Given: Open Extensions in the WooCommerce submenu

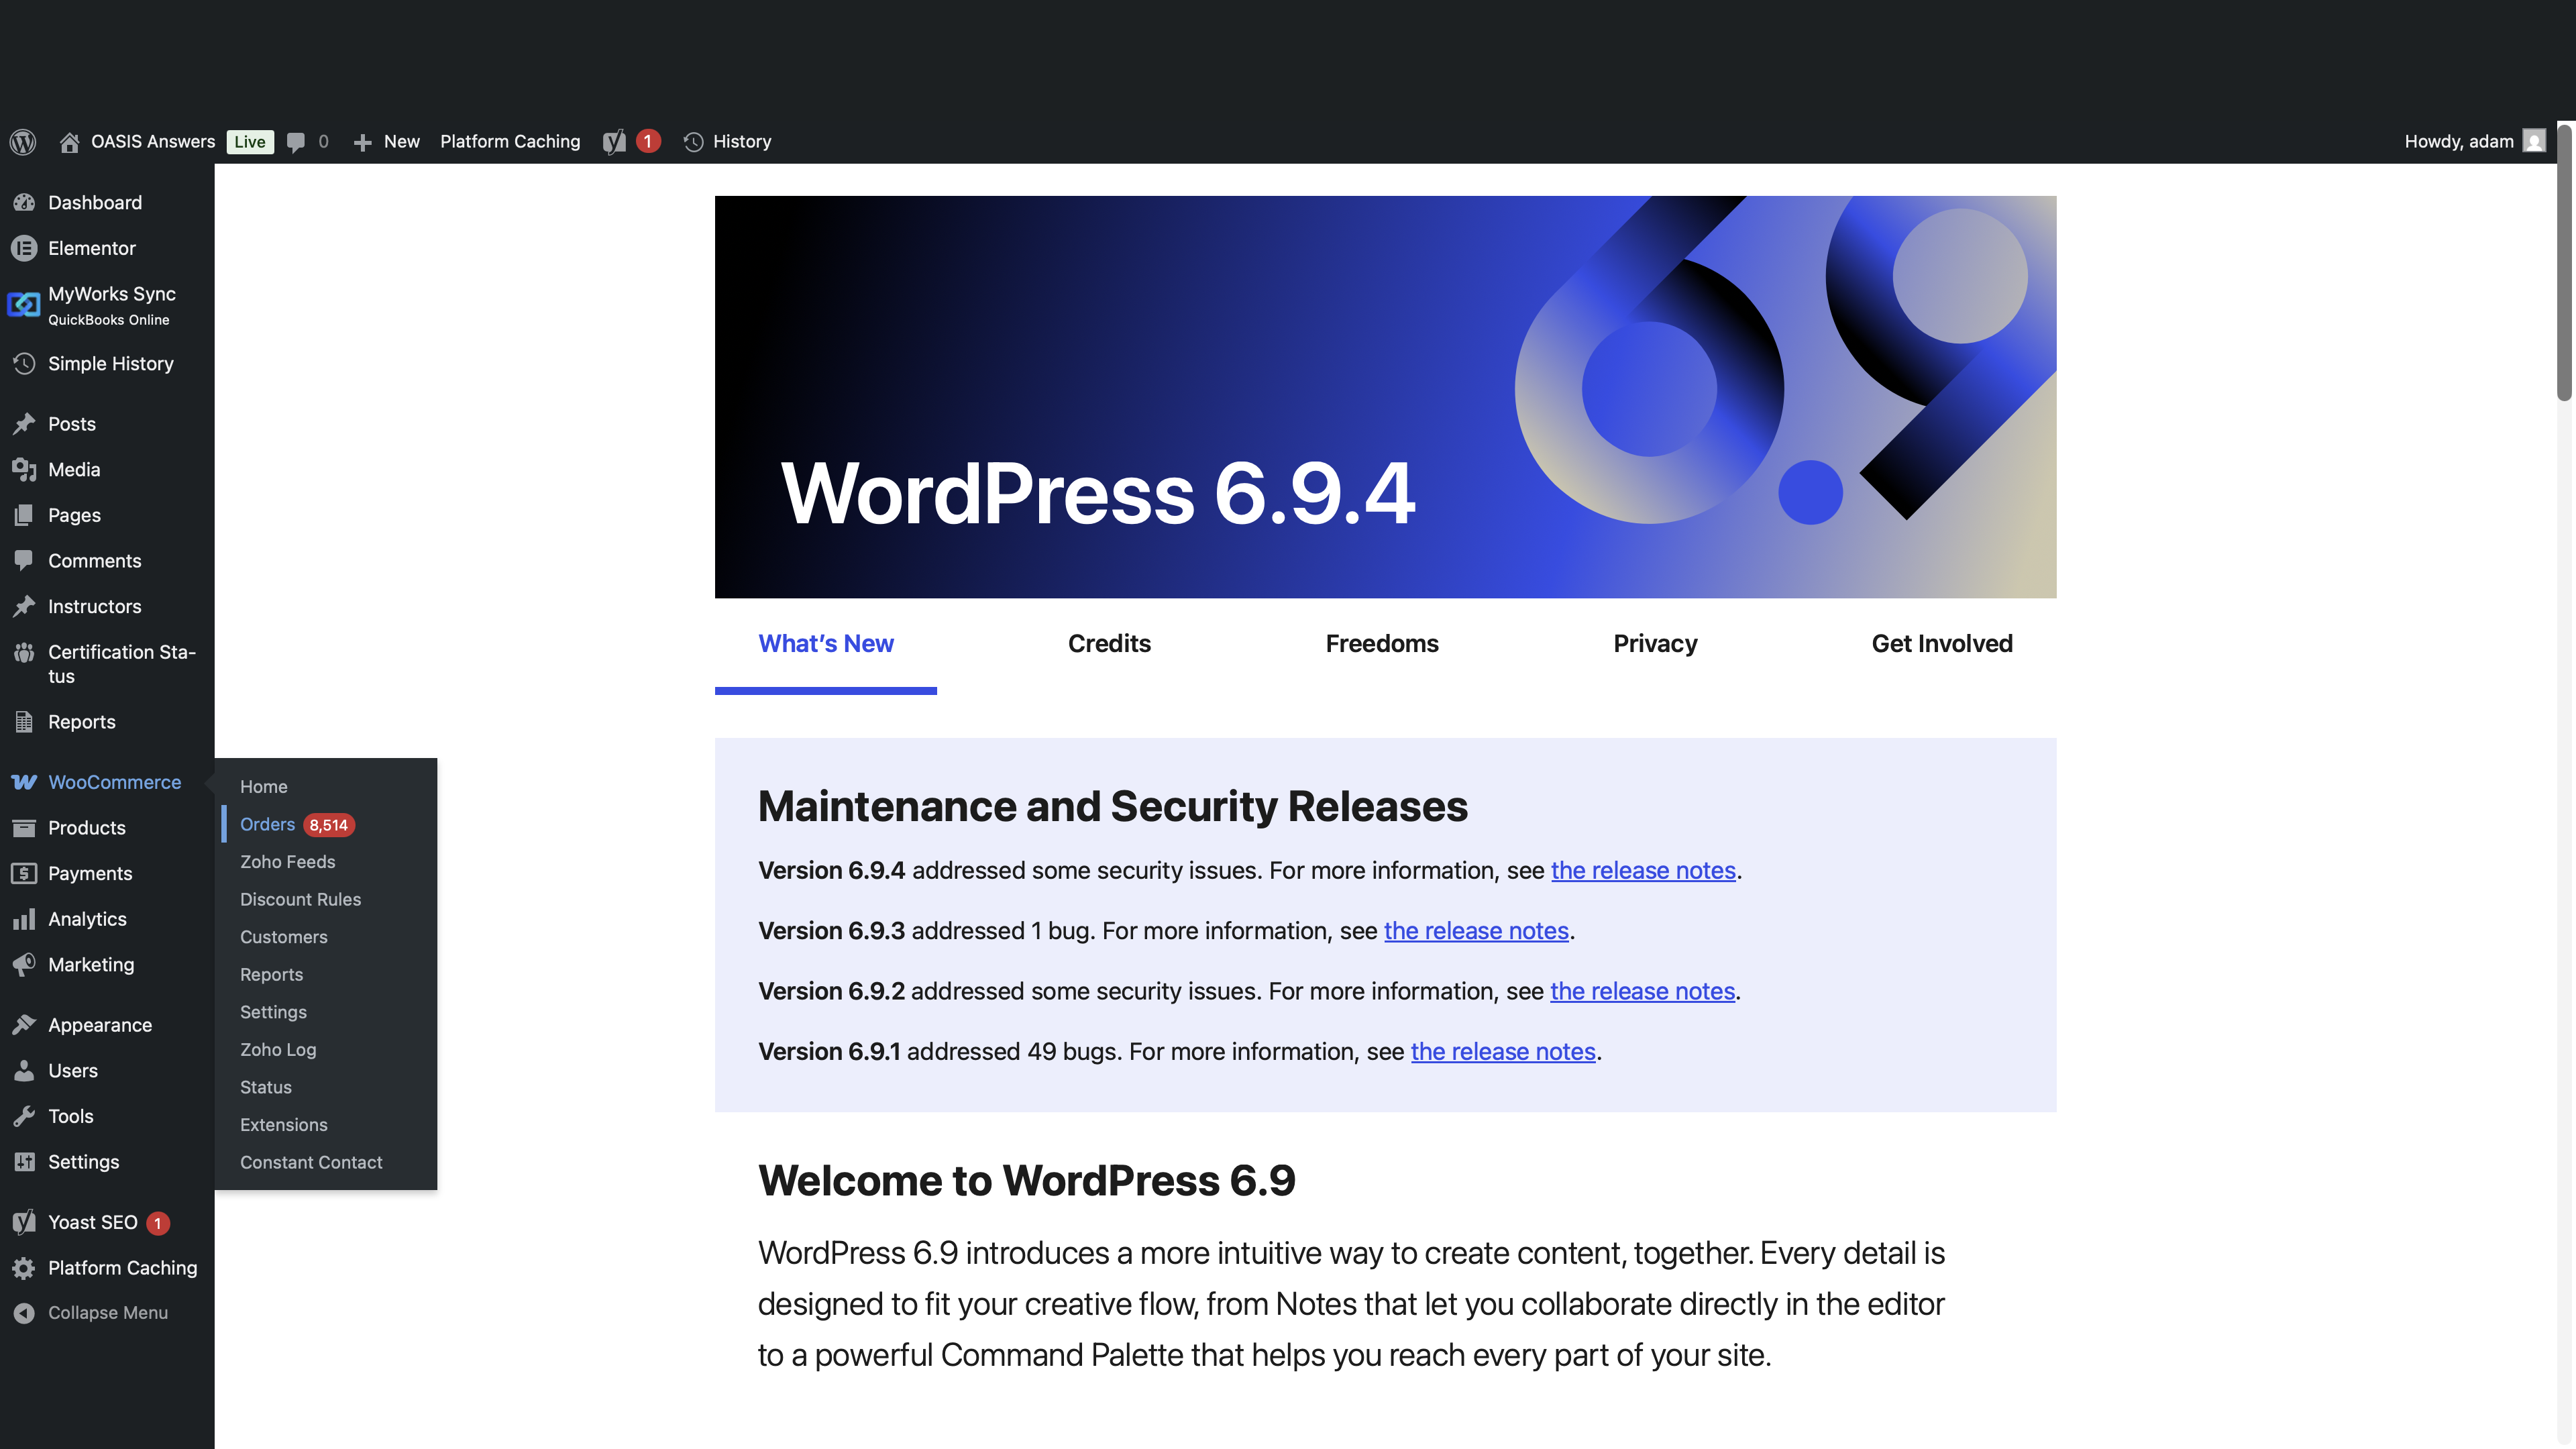Looking at the screenshot, I should coord(284,1125).
